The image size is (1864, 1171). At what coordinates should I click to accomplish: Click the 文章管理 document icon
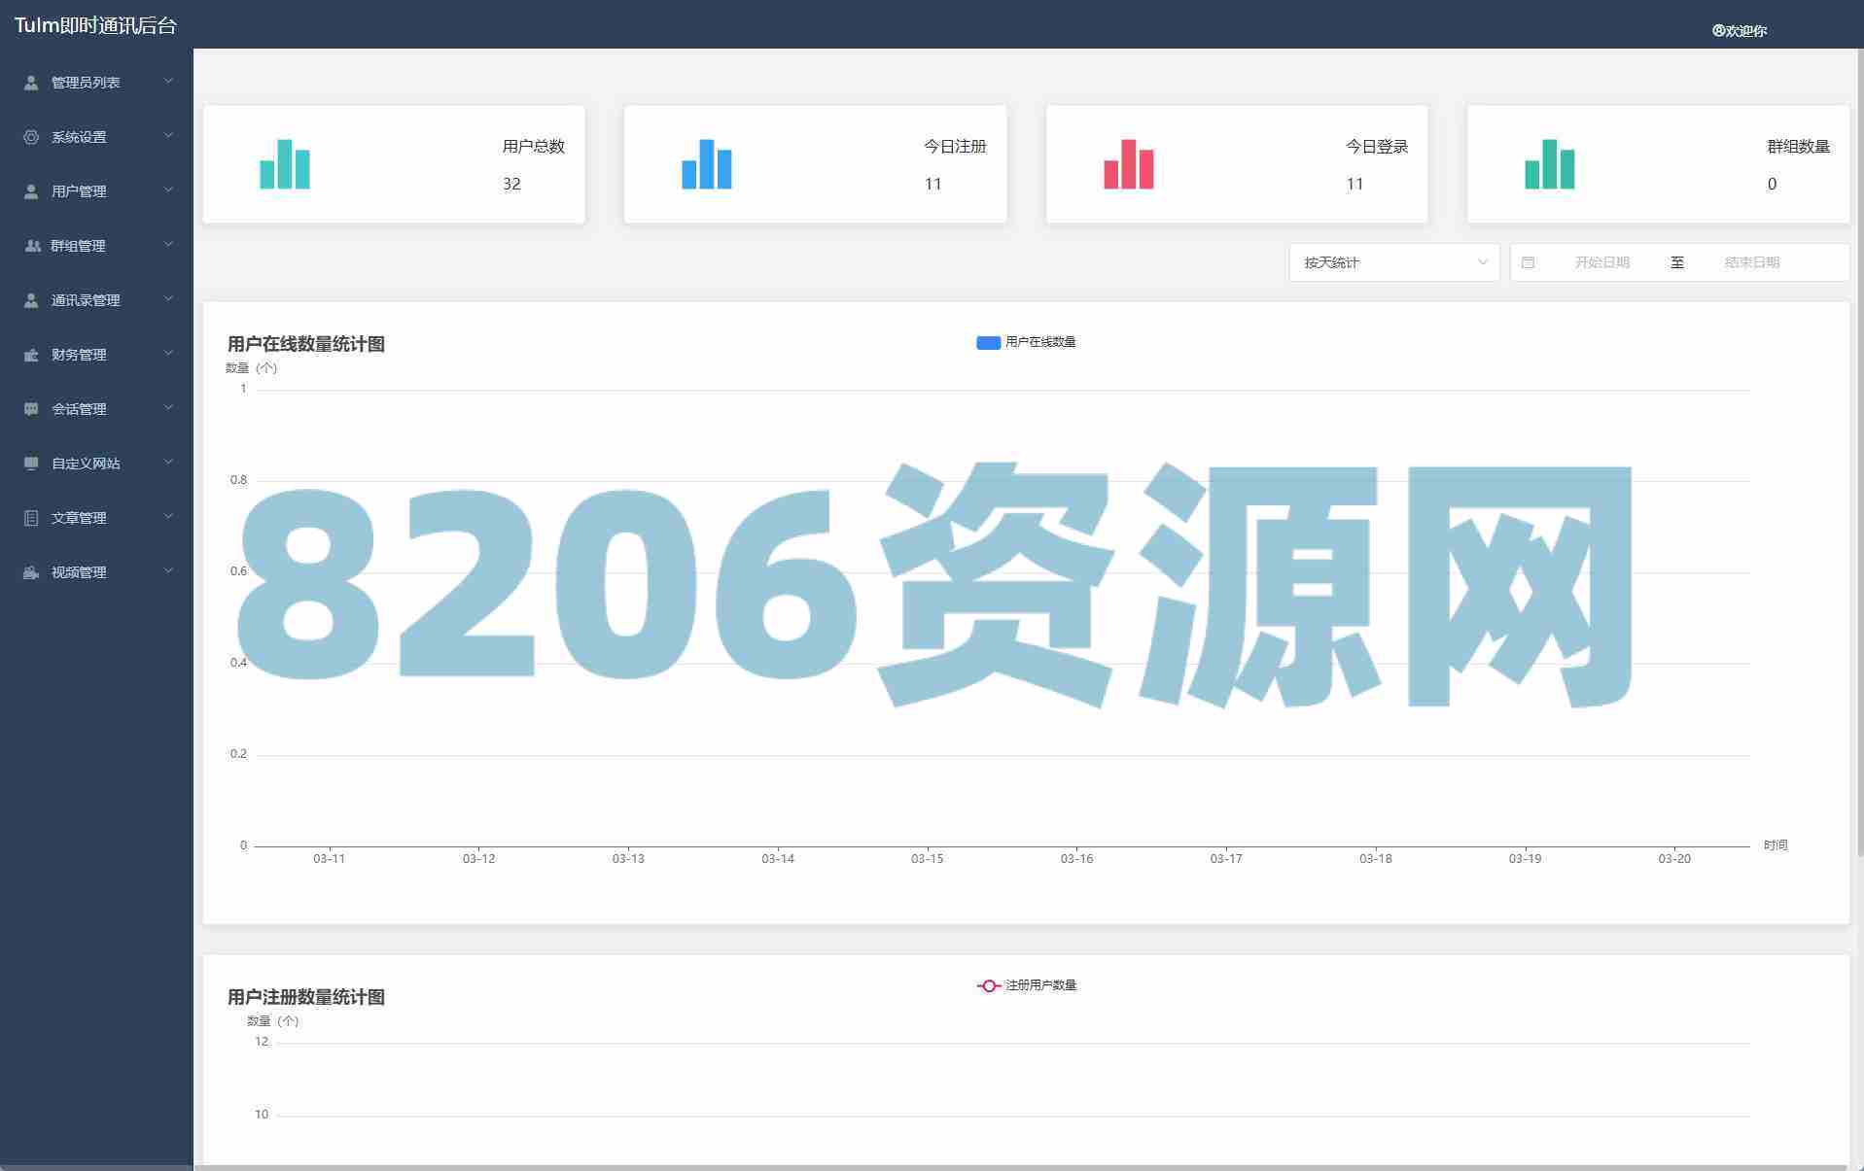click(31, 518)
